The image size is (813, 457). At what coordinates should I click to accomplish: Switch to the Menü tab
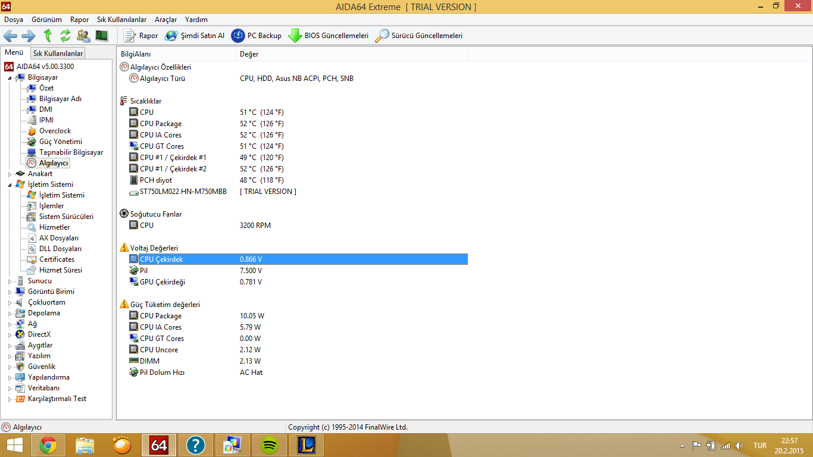[14, 52]
